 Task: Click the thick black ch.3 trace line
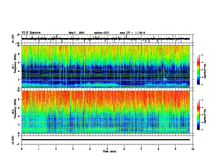106,140
